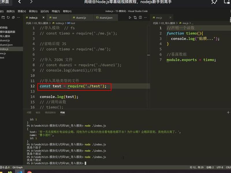231x173 pixels.
Task: Click function tiemo(){ line in me.js
Action: (x=185, y=33)
